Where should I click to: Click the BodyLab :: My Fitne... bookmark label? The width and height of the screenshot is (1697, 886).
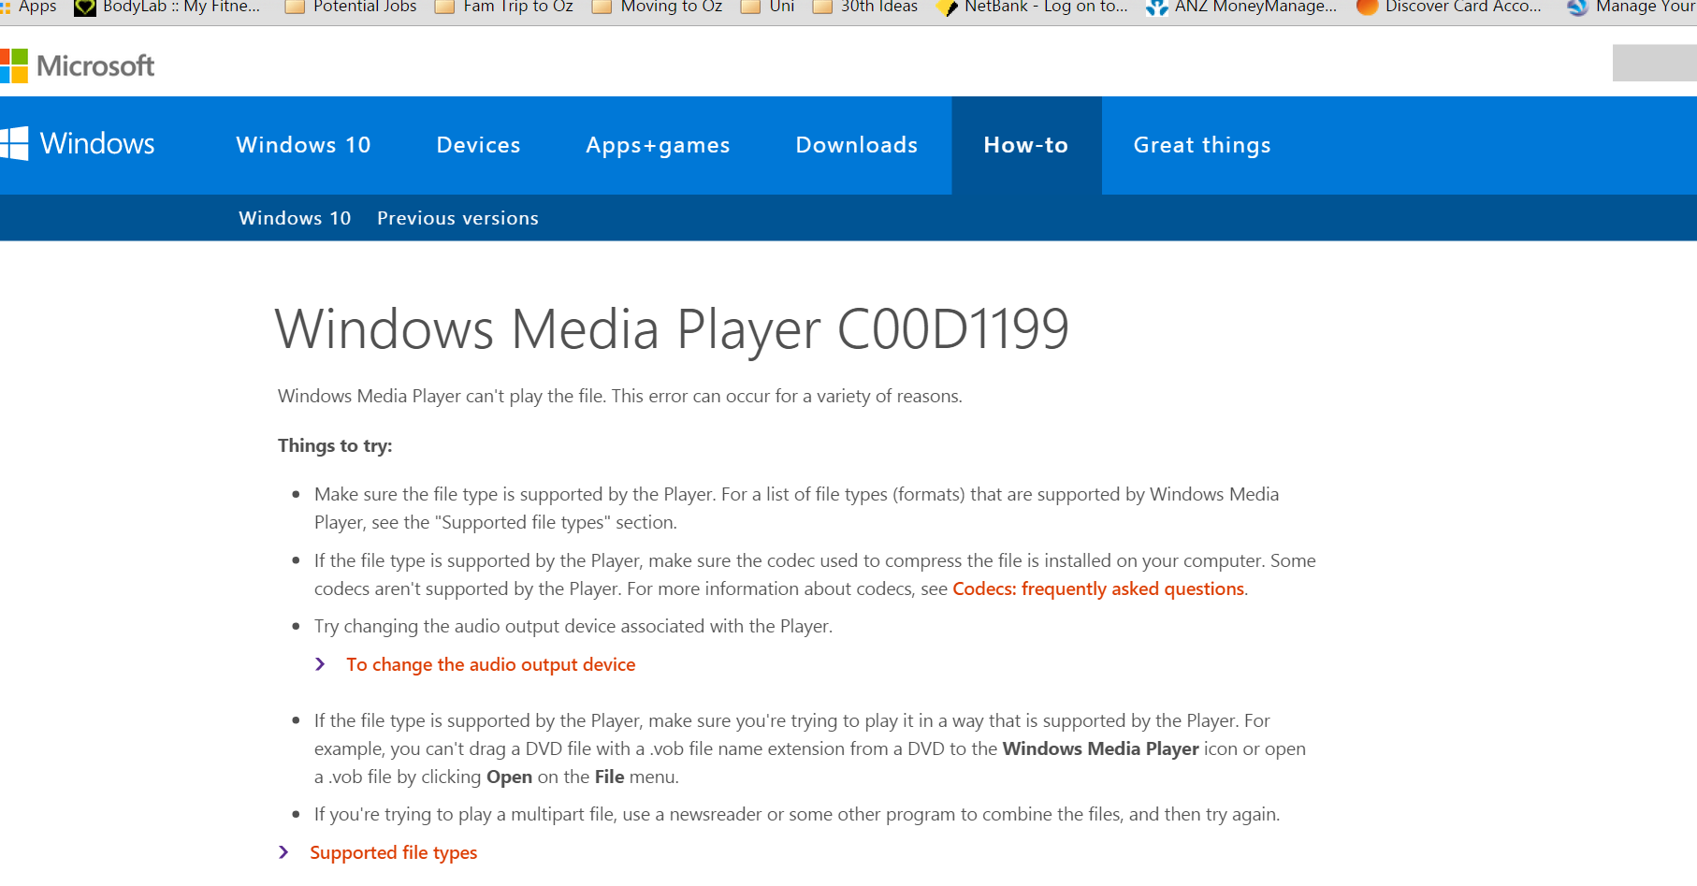181,7
